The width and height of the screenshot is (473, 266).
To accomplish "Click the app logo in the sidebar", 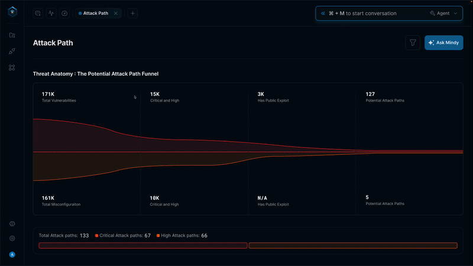I will (12, 12).
